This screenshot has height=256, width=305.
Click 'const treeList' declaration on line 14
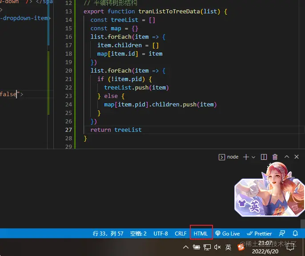pyautogui.click(x=114, y=20)
